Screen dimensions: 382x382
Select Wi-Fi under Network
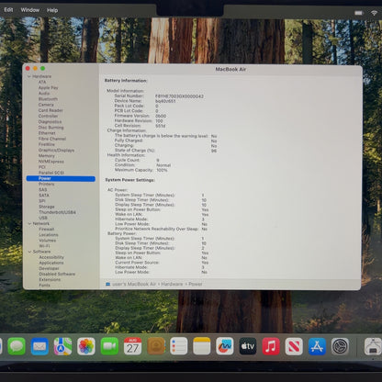(x=44, y=246)
